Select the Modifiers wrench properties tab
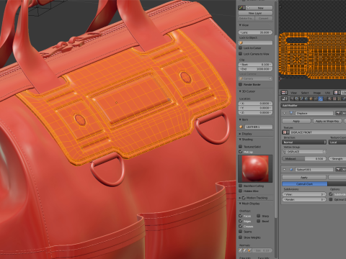 pos(321,99)
